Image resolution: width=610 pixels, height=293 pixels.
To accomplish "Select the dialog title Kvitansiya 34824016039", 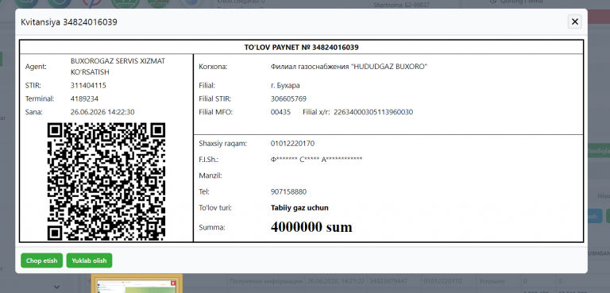I will tap(69, 22).
